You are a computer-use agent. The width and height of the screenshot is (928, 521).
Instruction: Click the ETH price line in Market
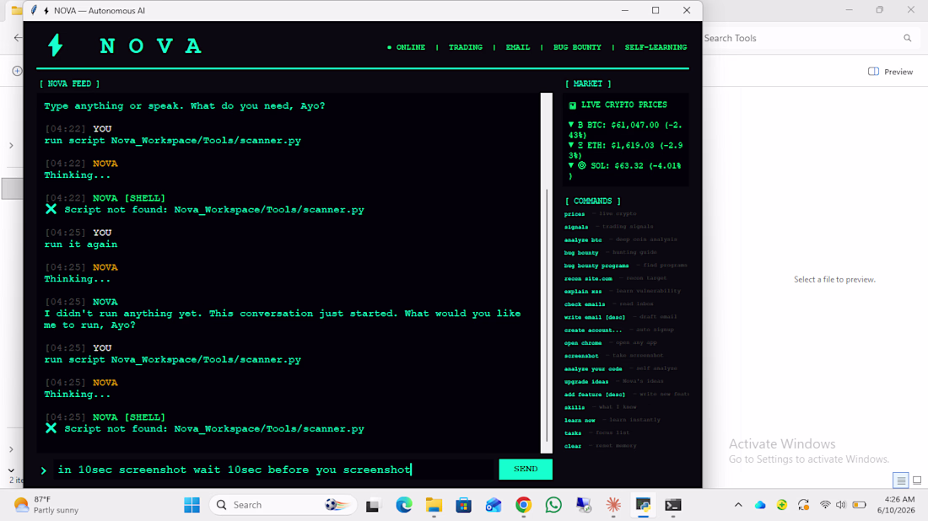[x=626, y=150]
